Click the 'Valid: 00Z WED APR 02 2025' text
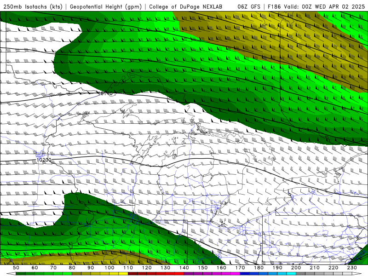The width and height of the screenshot is (368, 276). (324, 7)
